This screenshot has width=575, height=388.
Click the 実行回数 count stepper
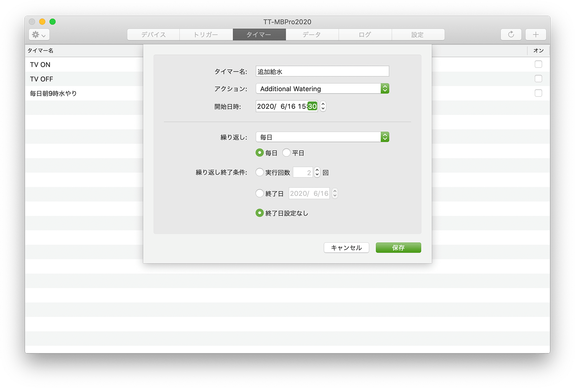click(x=317, y=173)
